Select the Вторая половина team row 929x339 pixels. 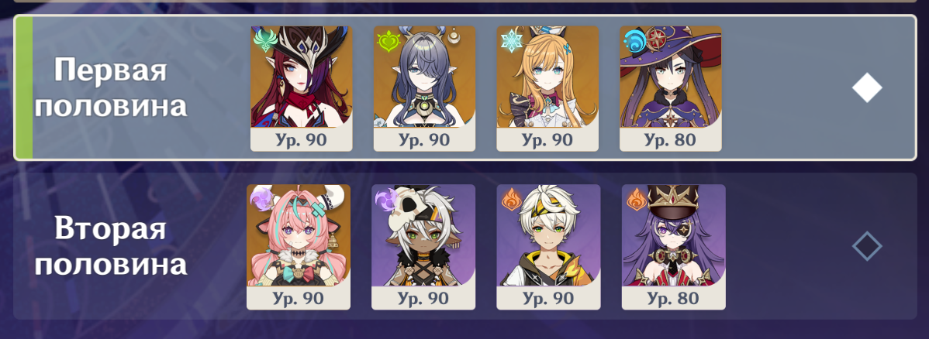tap(466, 246)
